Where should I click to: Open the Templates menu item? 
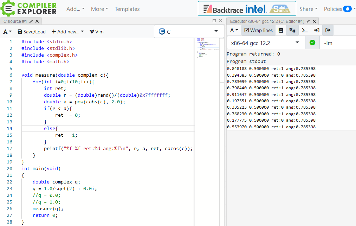(127, 9)
